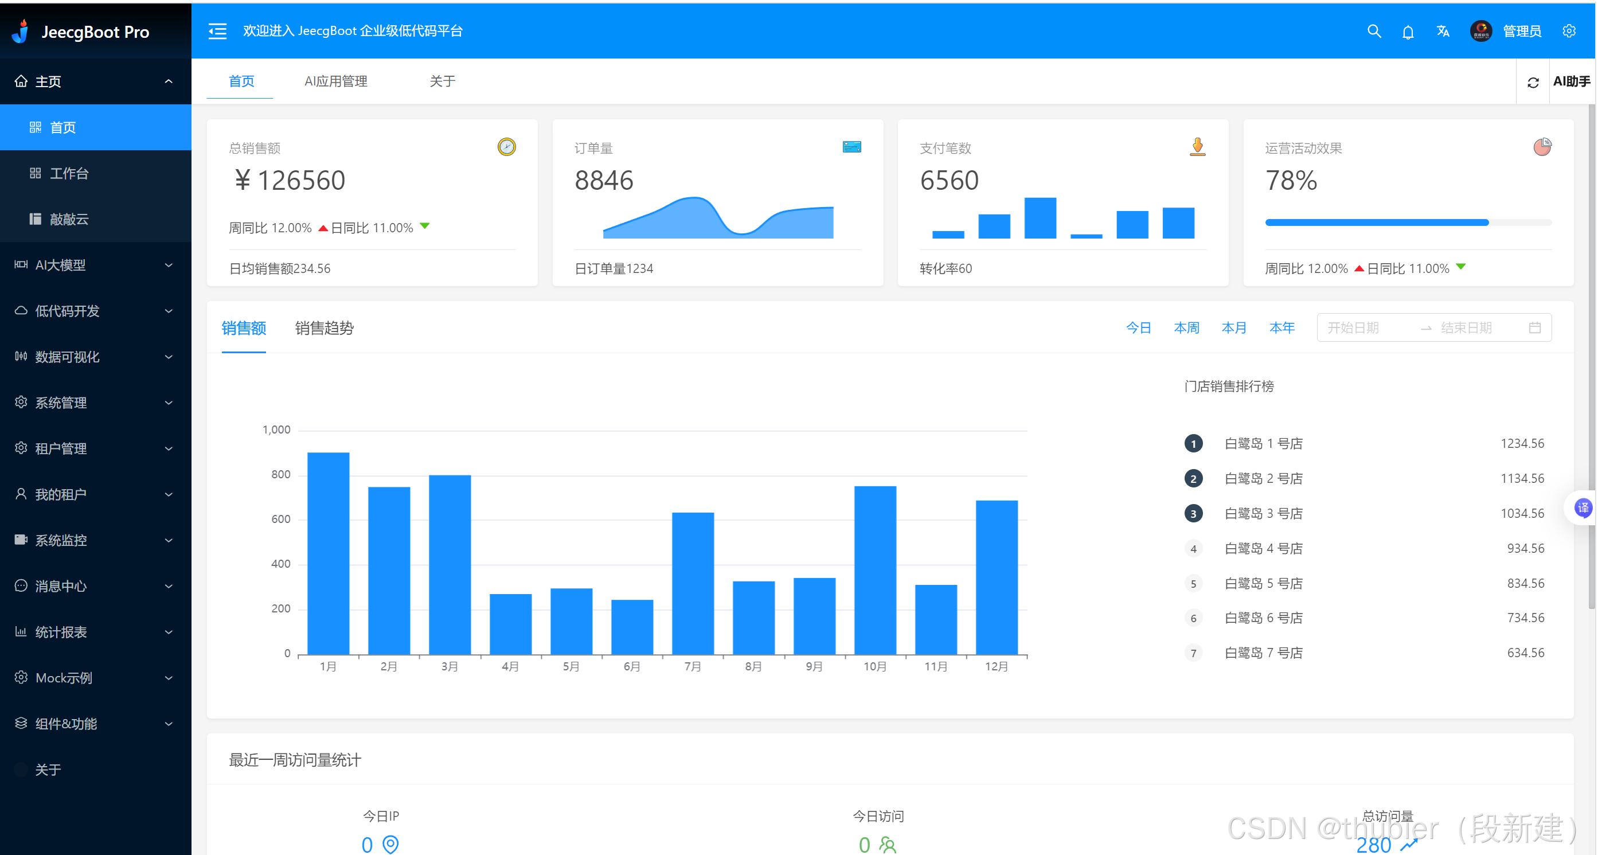Switch to the AI应用管理 tab

coord(335,81)
